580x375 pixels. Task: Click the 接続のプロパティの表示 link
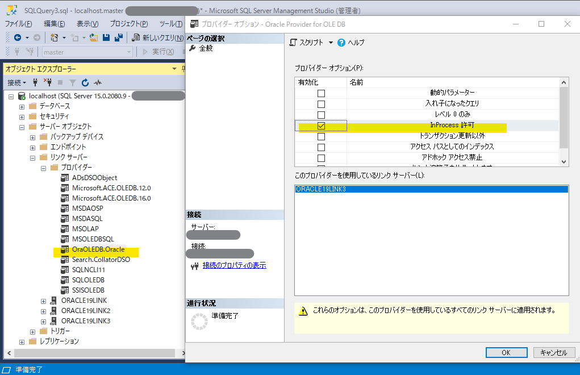point(234,265)
